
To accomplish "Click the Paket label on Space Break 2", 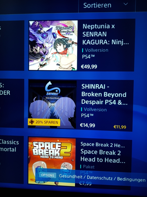I will pos(89,167).
